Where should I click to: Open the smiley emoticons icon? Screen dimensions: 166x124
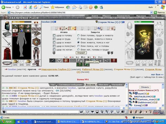pos(118,112)
